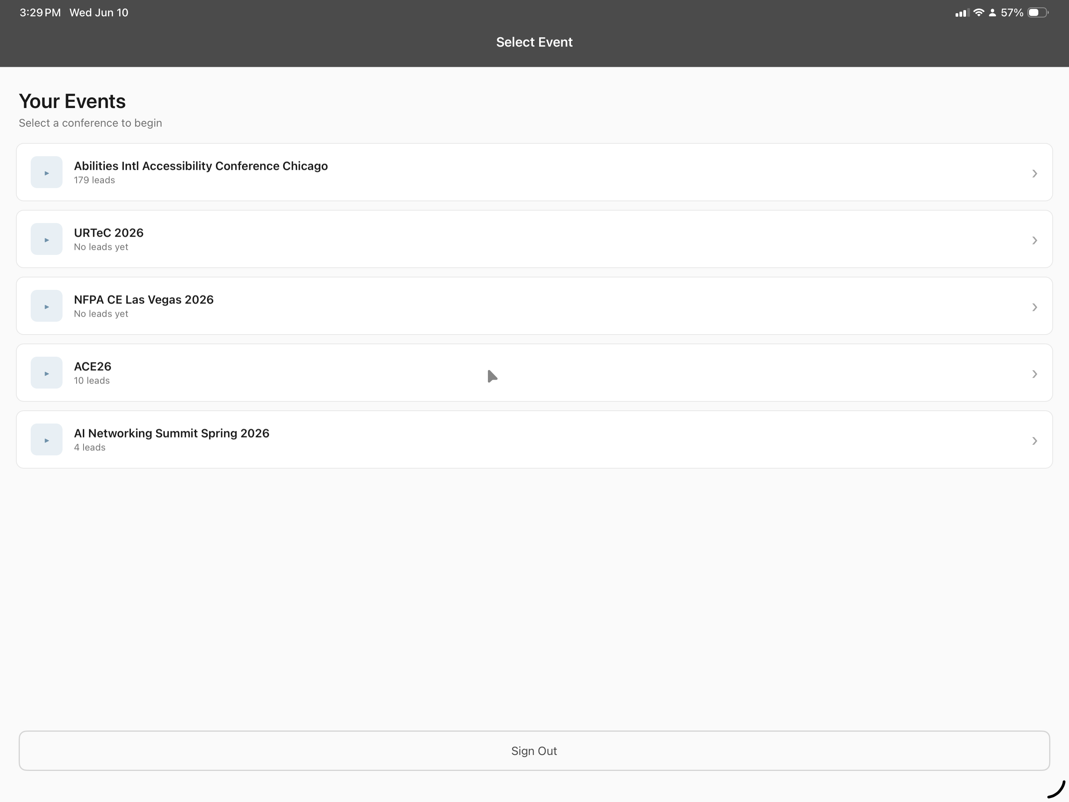Open chevron on NFPA CE Las Vegas row

tap(1034, 307)
